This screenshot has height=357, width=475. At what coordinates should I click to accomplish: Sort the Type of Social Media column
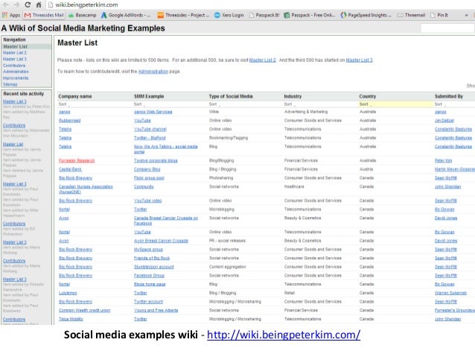coord(213,104)
